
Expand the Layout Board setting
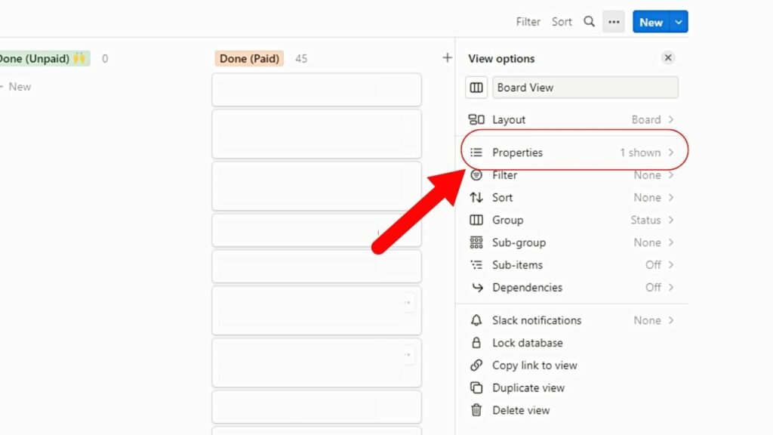(x=647, y=119)
